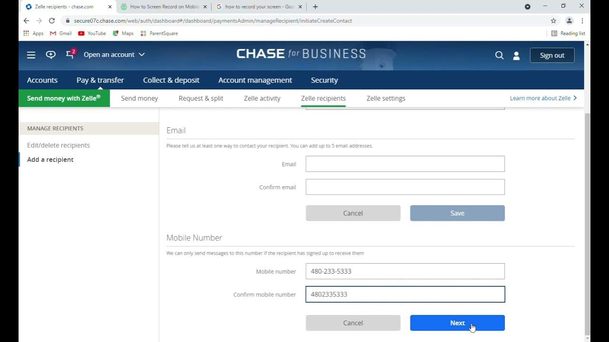Open new browser tab with plus
Screen dimensions: 609x342
tap(315, 7)
